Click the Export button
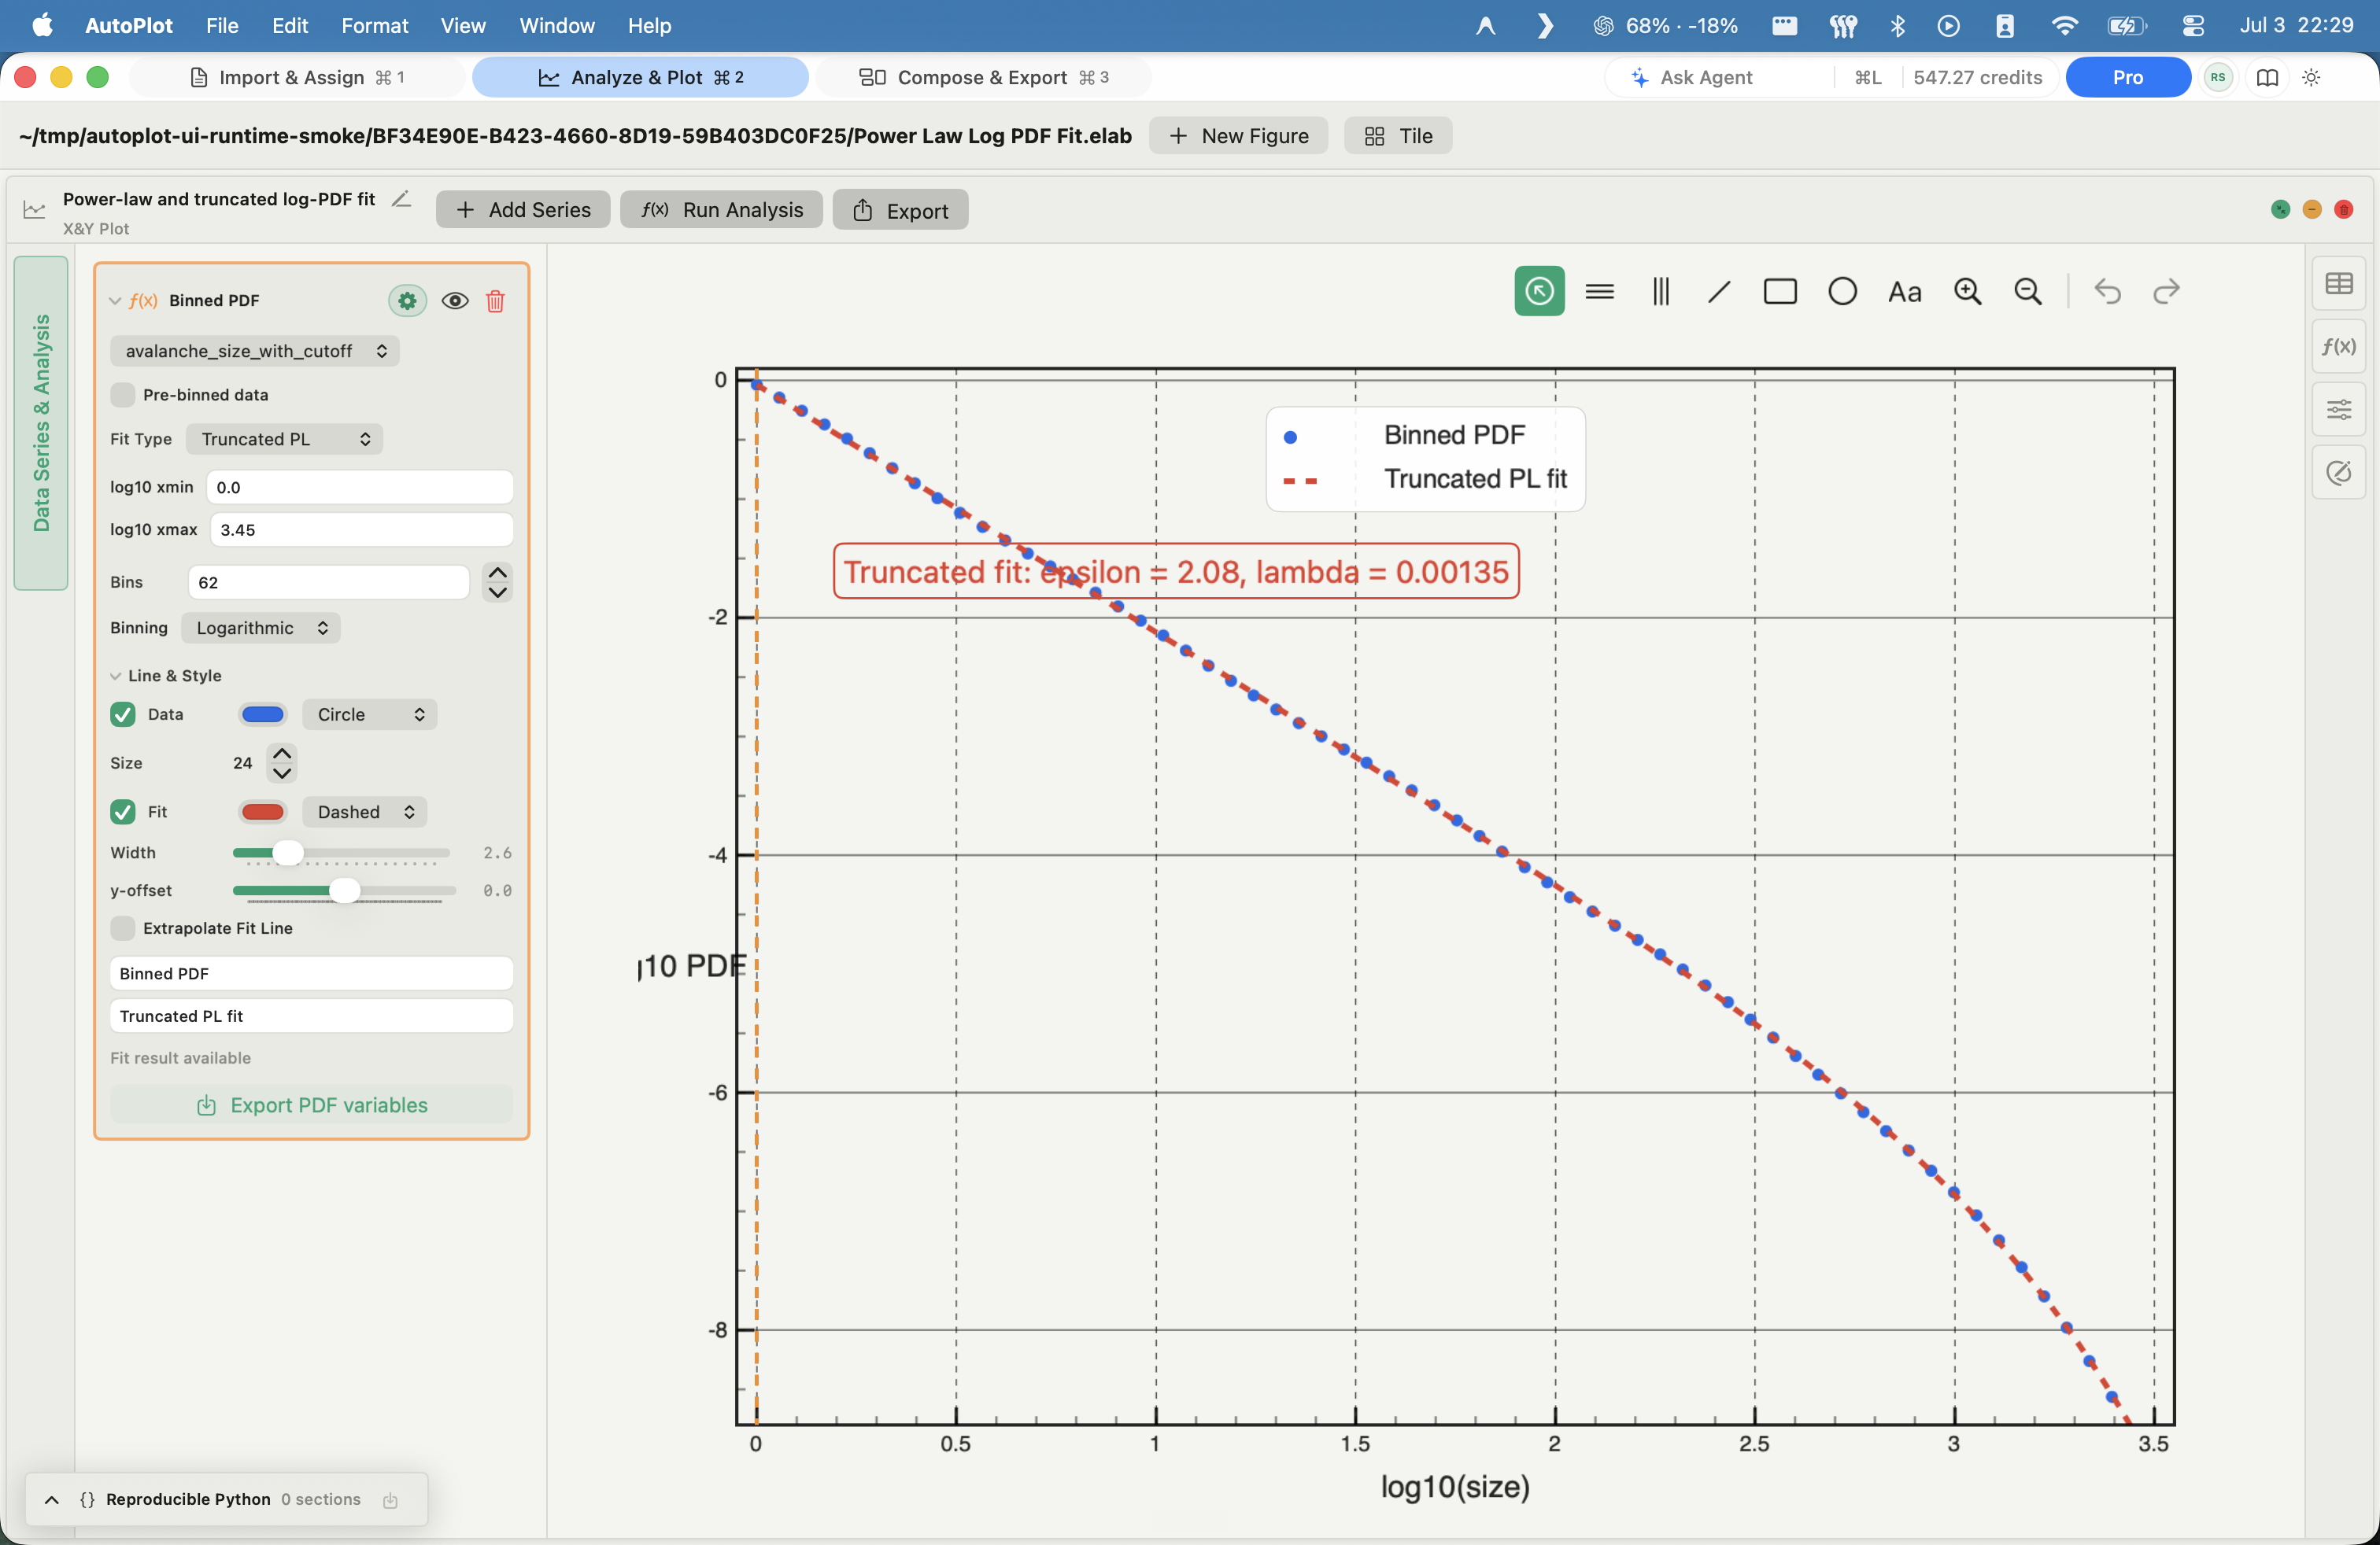This screenshot has width=2380, height=1545. tap(900, 210)
